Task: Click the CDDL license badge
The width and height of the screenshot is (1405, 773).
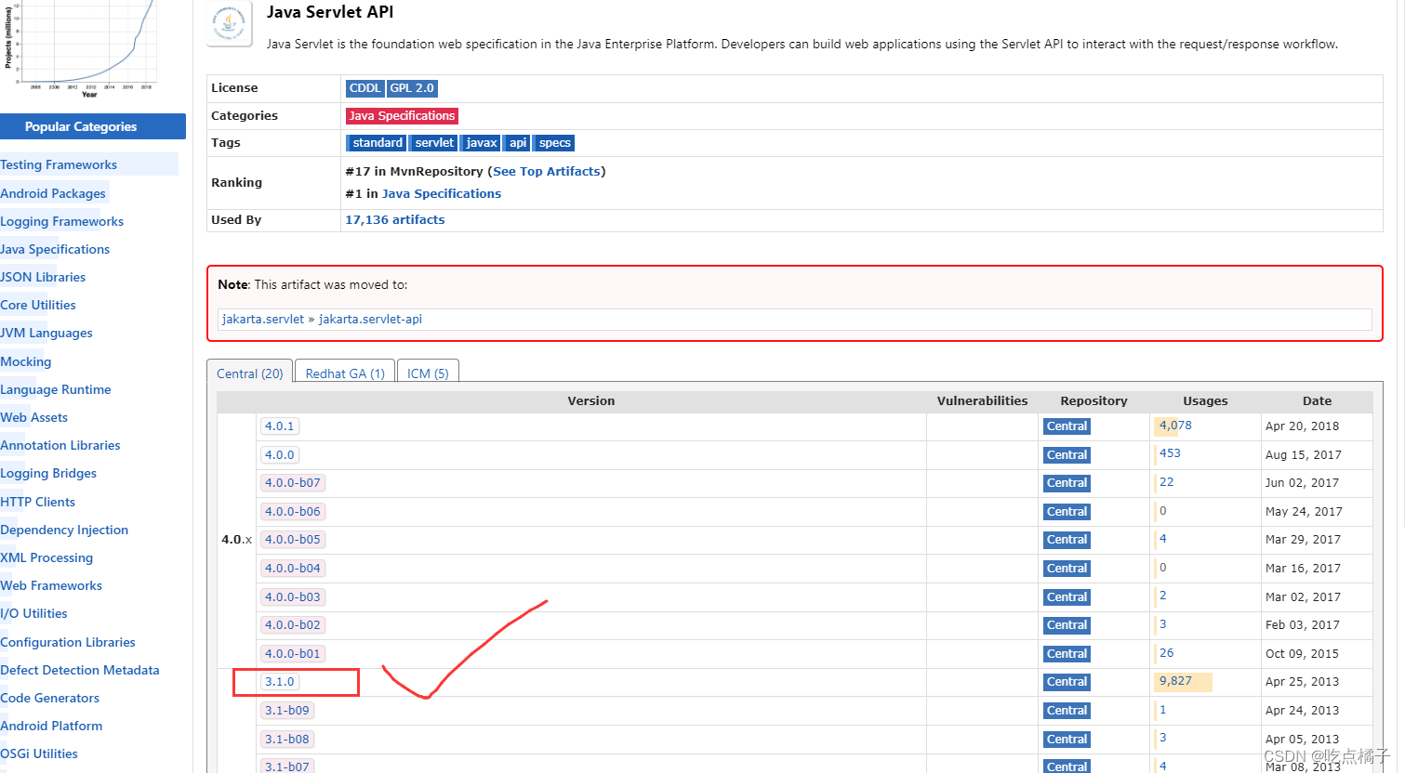Action: pos(365,88)
